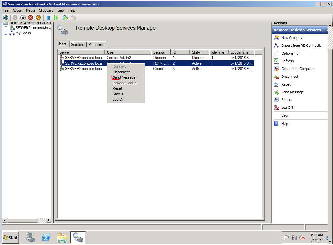
Task: Click Import from RD Connection icon
Action: (x=276, y=46)
